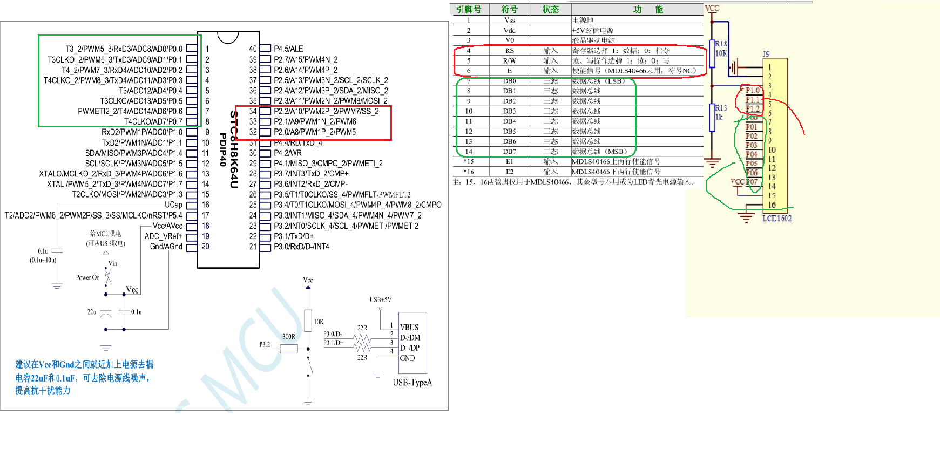Click the 'P2.6/A14/PWM4P_2' pin label
The width and height of the screenshot is (940, 463).
click(306, 70)
